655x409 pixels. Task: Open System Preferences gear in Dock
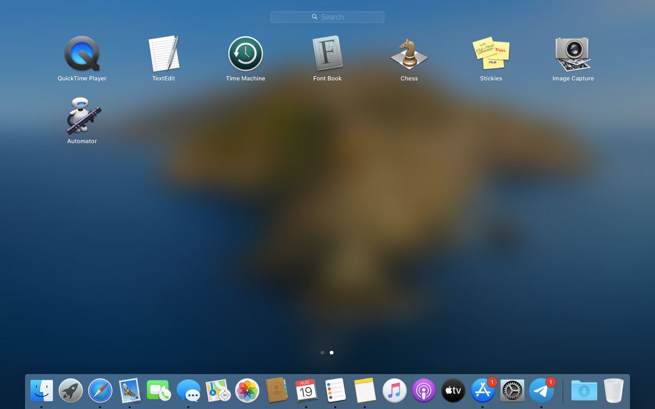512,391
